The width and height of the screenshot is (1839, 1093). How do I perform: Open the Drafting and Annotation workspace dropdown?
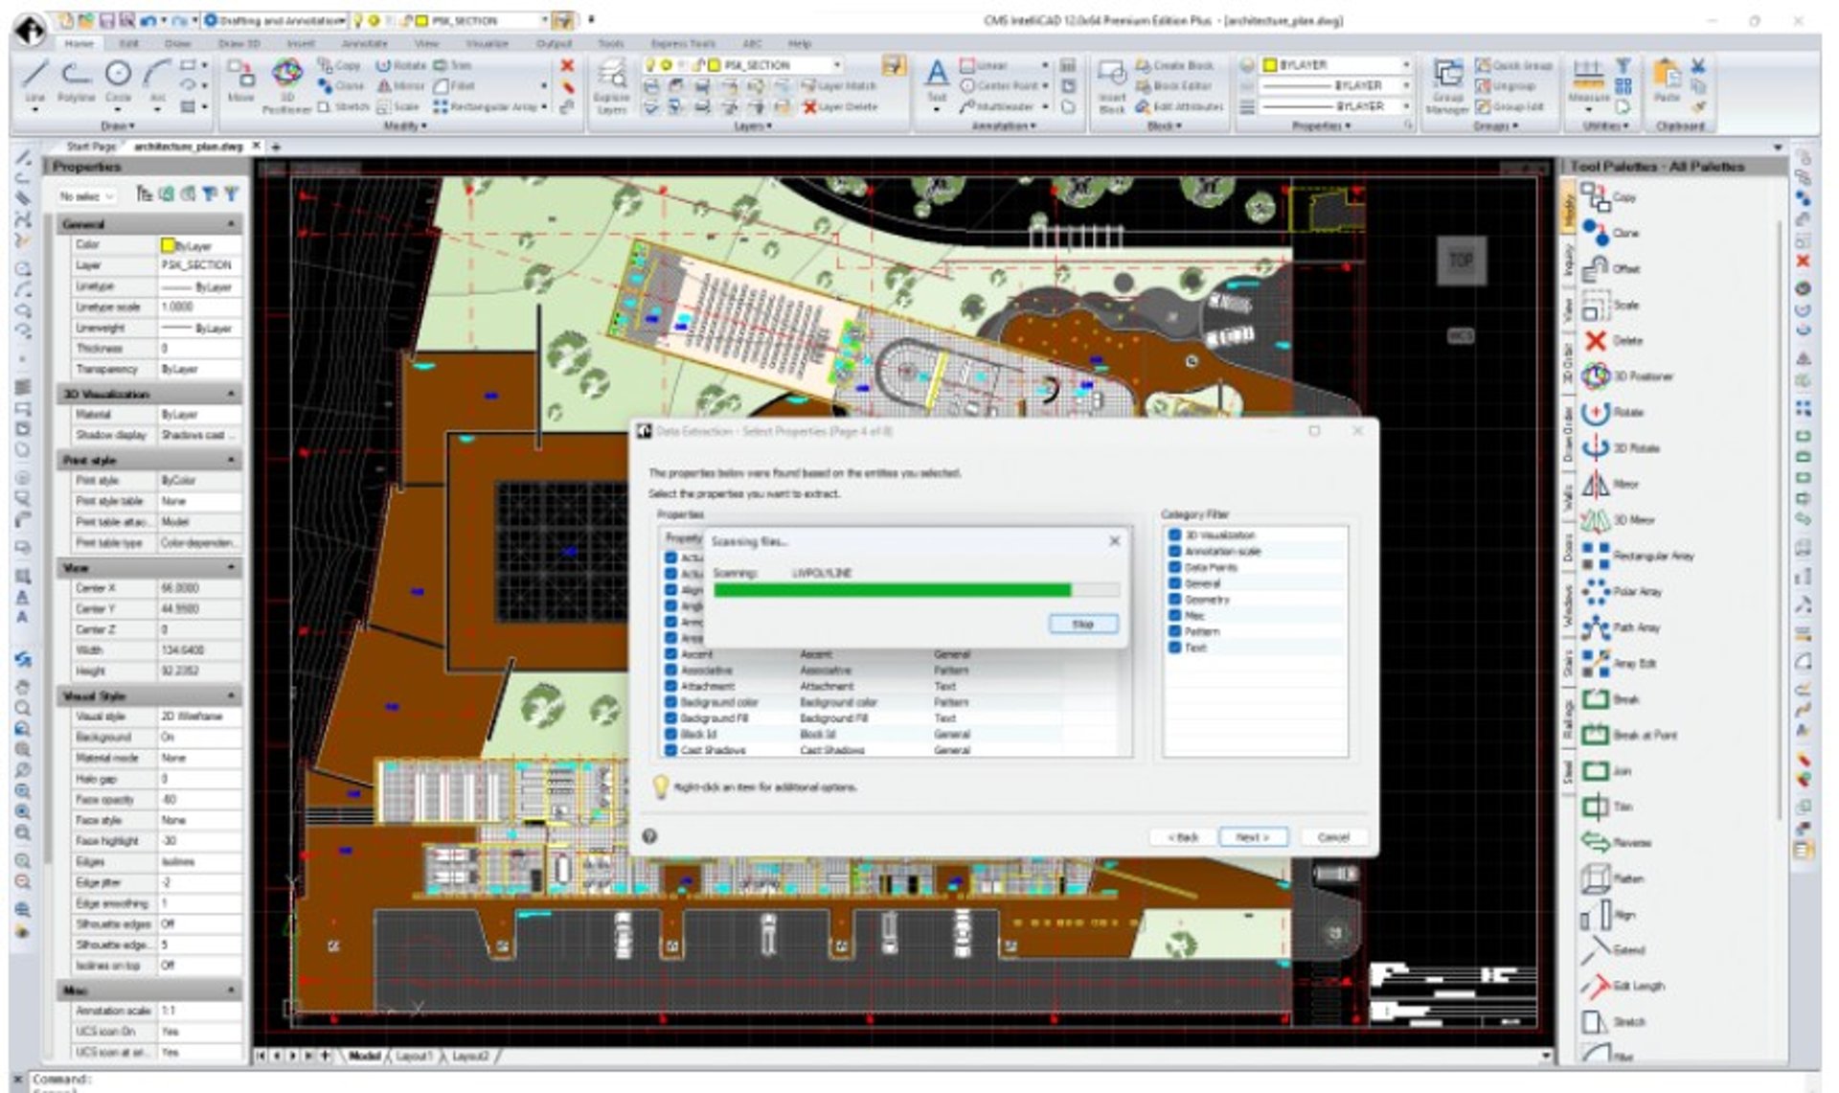[343, 20]
